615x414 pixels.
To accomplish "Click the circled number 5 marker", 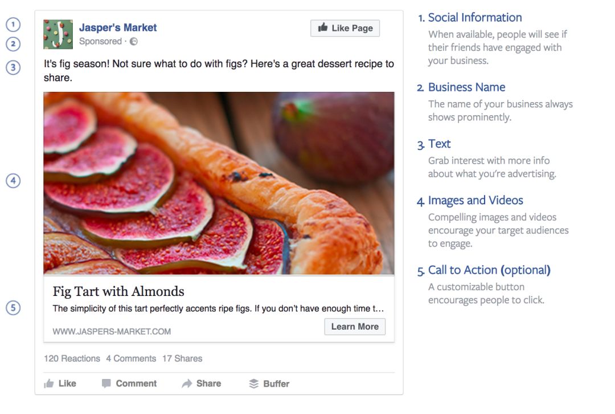I will pyautogui.click(x=13, y=307).
